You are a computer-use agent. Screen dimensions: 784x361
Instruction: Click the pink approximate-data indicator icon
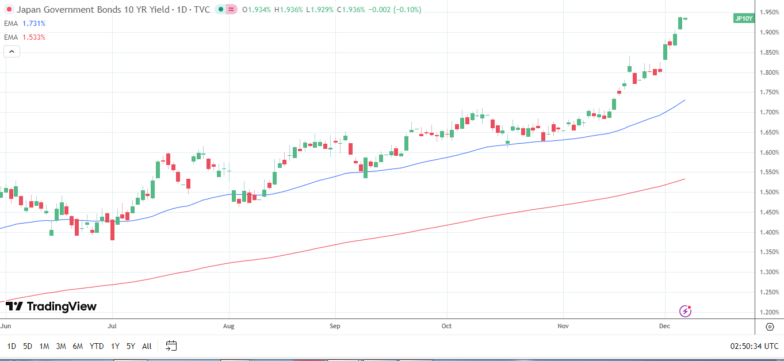[x=231, y=10]
